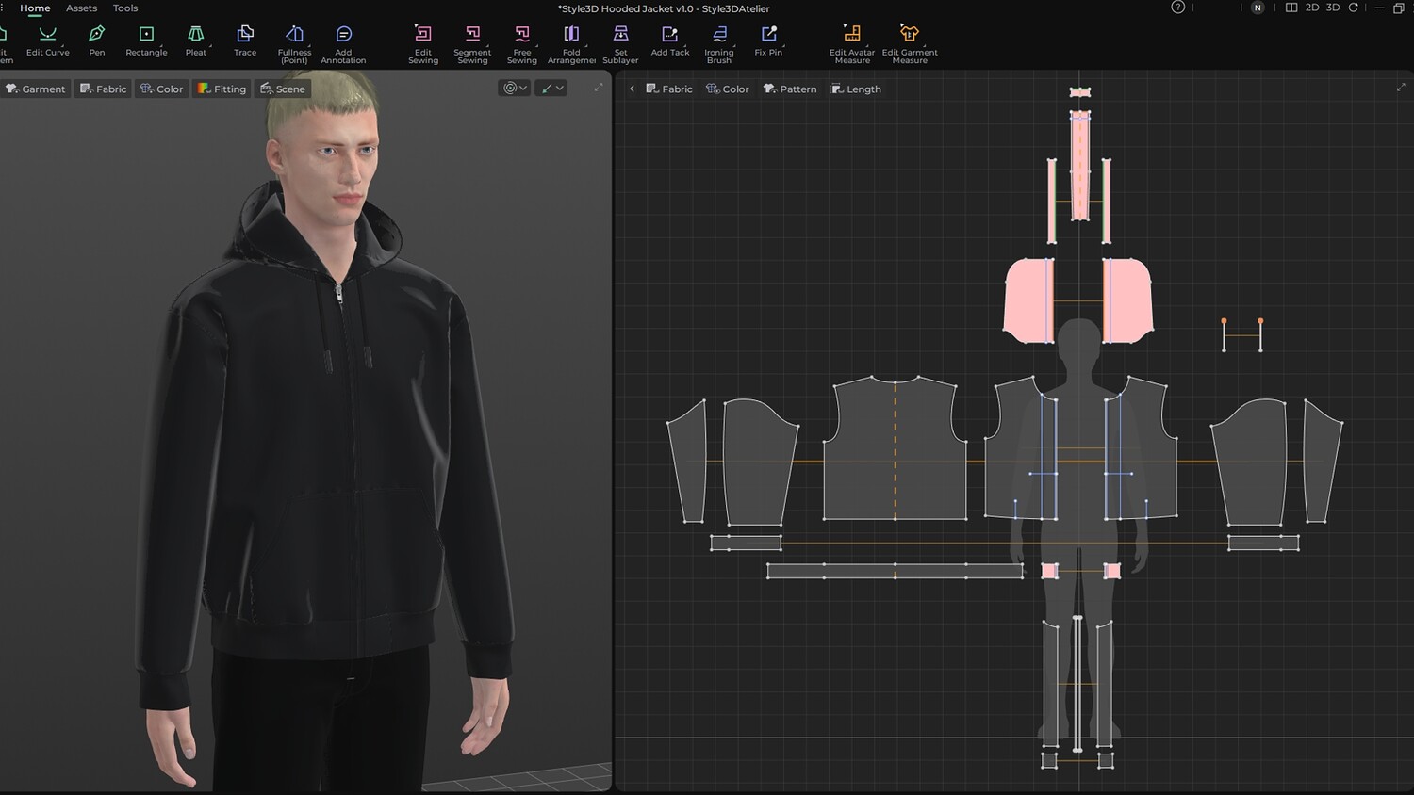
Task: Toggle Fabric display in 2D window
Action: point(669,89)
